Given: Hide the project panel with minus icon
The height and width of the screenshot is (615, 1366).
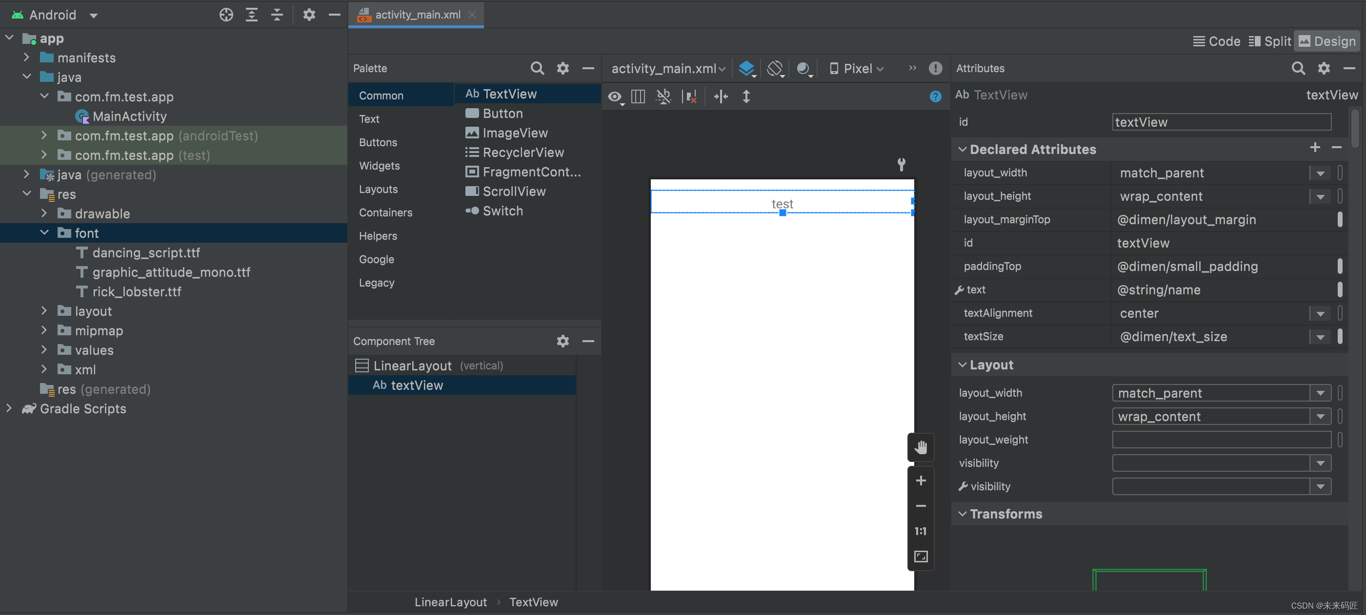Looking at the screenshot, I should [x=334, y=15].
